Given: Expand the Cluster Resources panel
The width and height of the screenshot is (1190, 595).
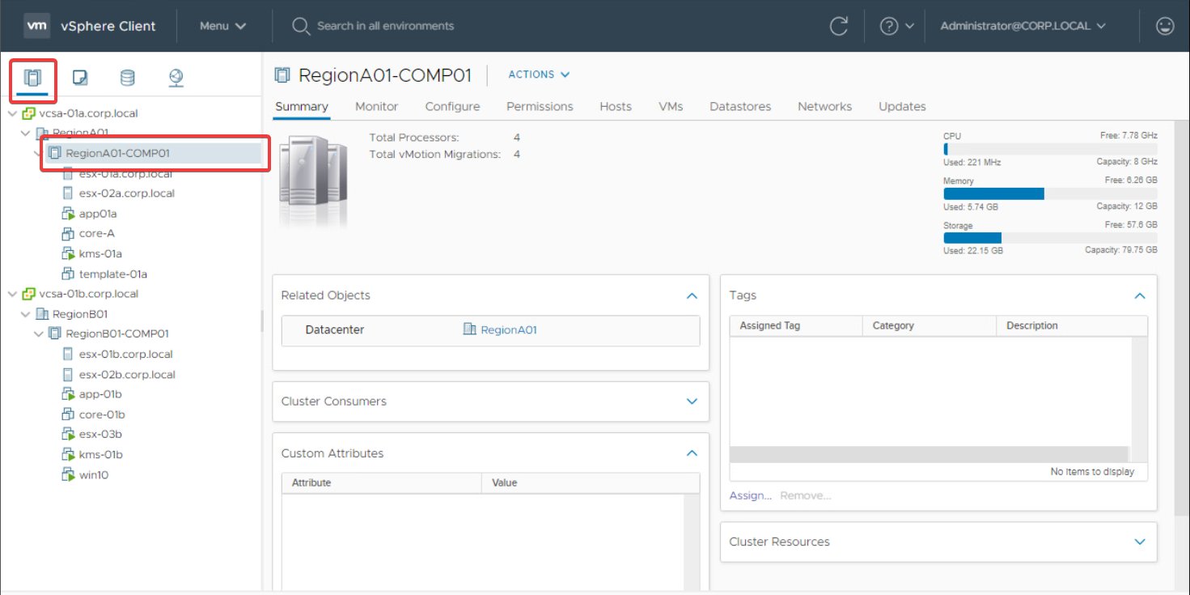Looking at the screenshot, I should 1140,542.
